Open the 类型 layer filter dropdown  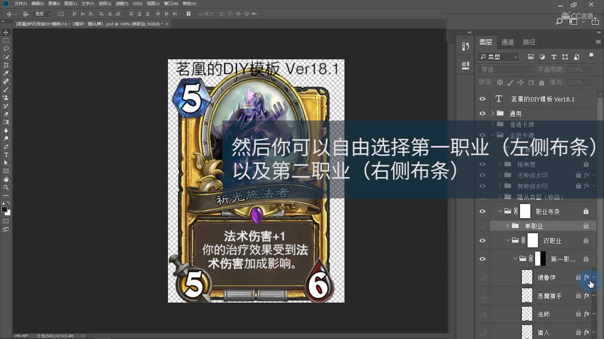click(x=498, y=57)
